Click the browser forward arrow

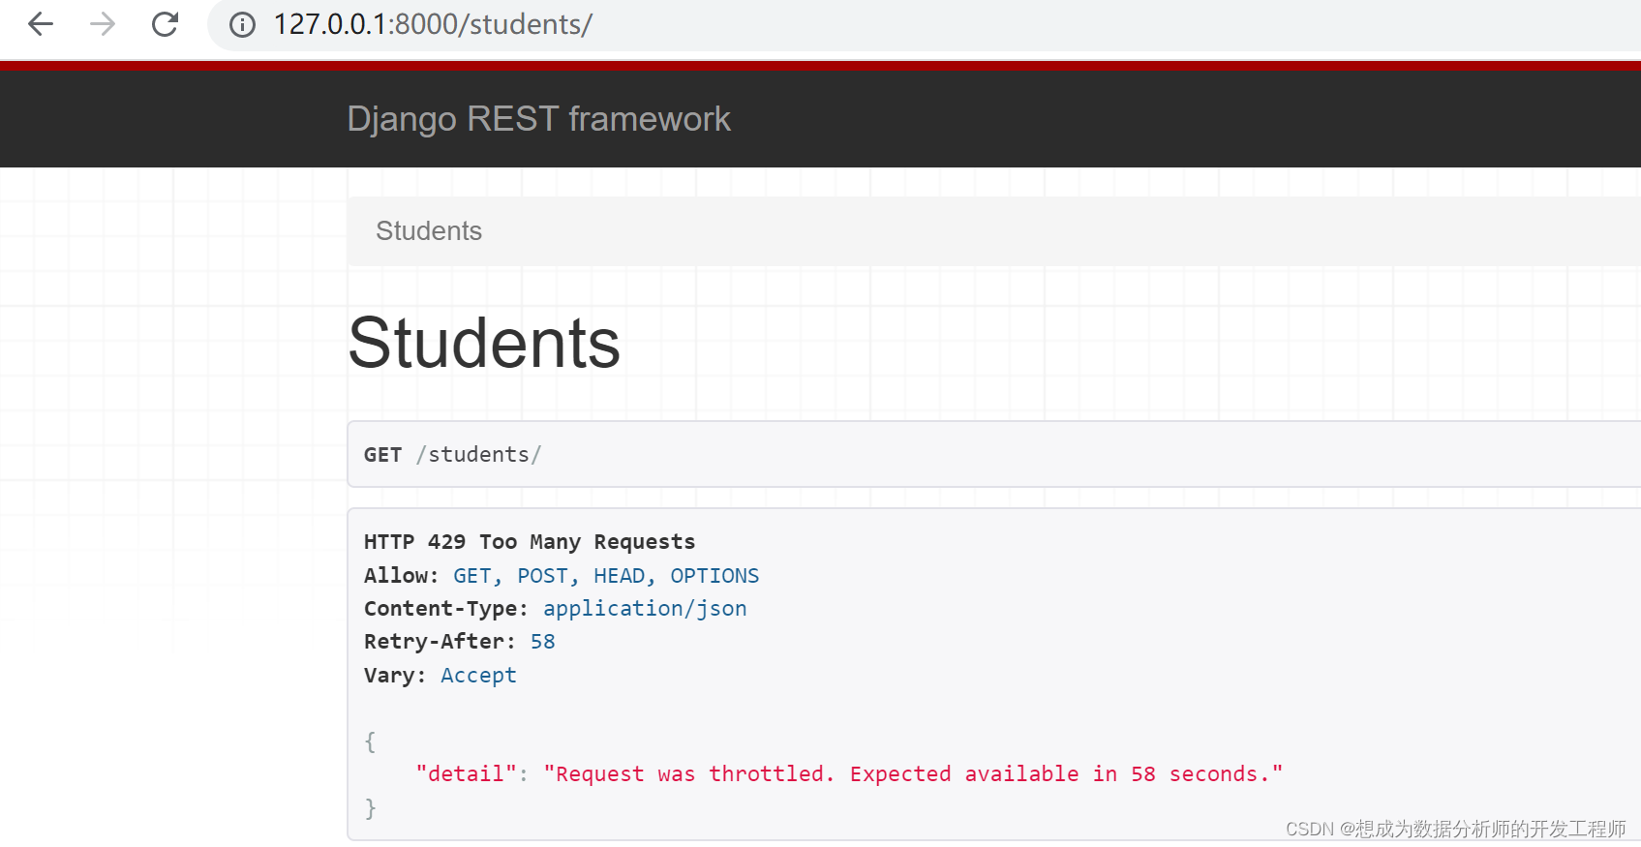click(103, 24)
